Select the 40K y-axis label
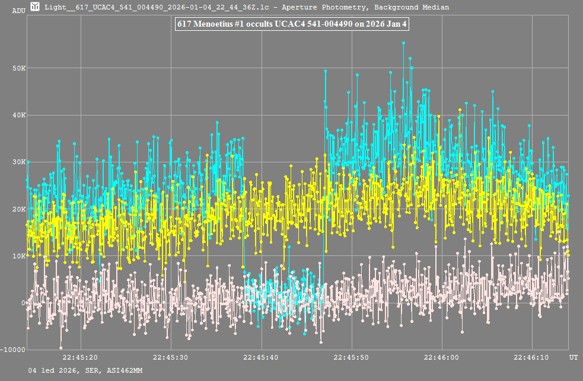583x381 pixels. (x=19, y=115)
